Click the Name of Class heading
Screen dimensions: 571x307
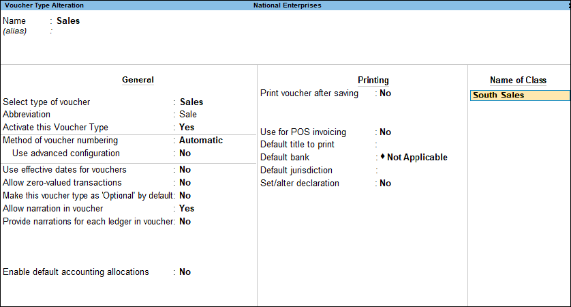point(518,81)
